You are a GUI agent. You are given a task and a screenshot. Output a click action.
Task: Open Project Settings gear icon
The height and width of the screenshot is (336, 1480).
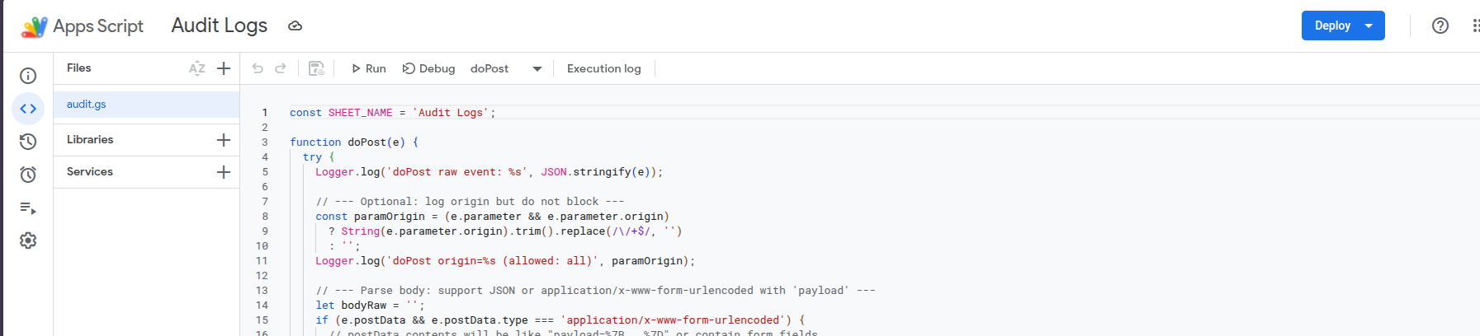pos(28,240)
